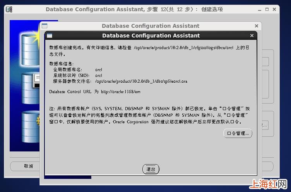Click Database Control URL http://oracle:1158/em text
Viewport: 291px width, 192px height.
[x=95, y=92]
